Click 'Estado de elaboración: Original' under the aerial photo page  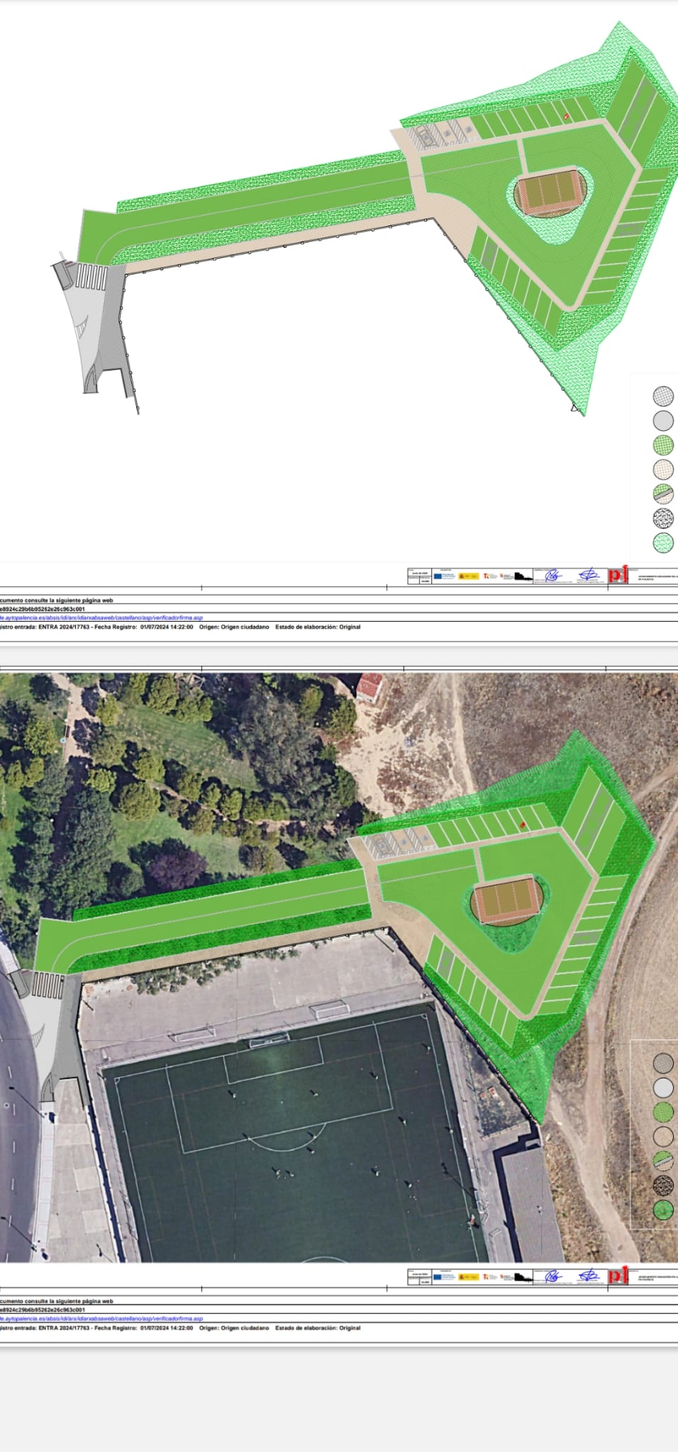(x=318, y=1328)
